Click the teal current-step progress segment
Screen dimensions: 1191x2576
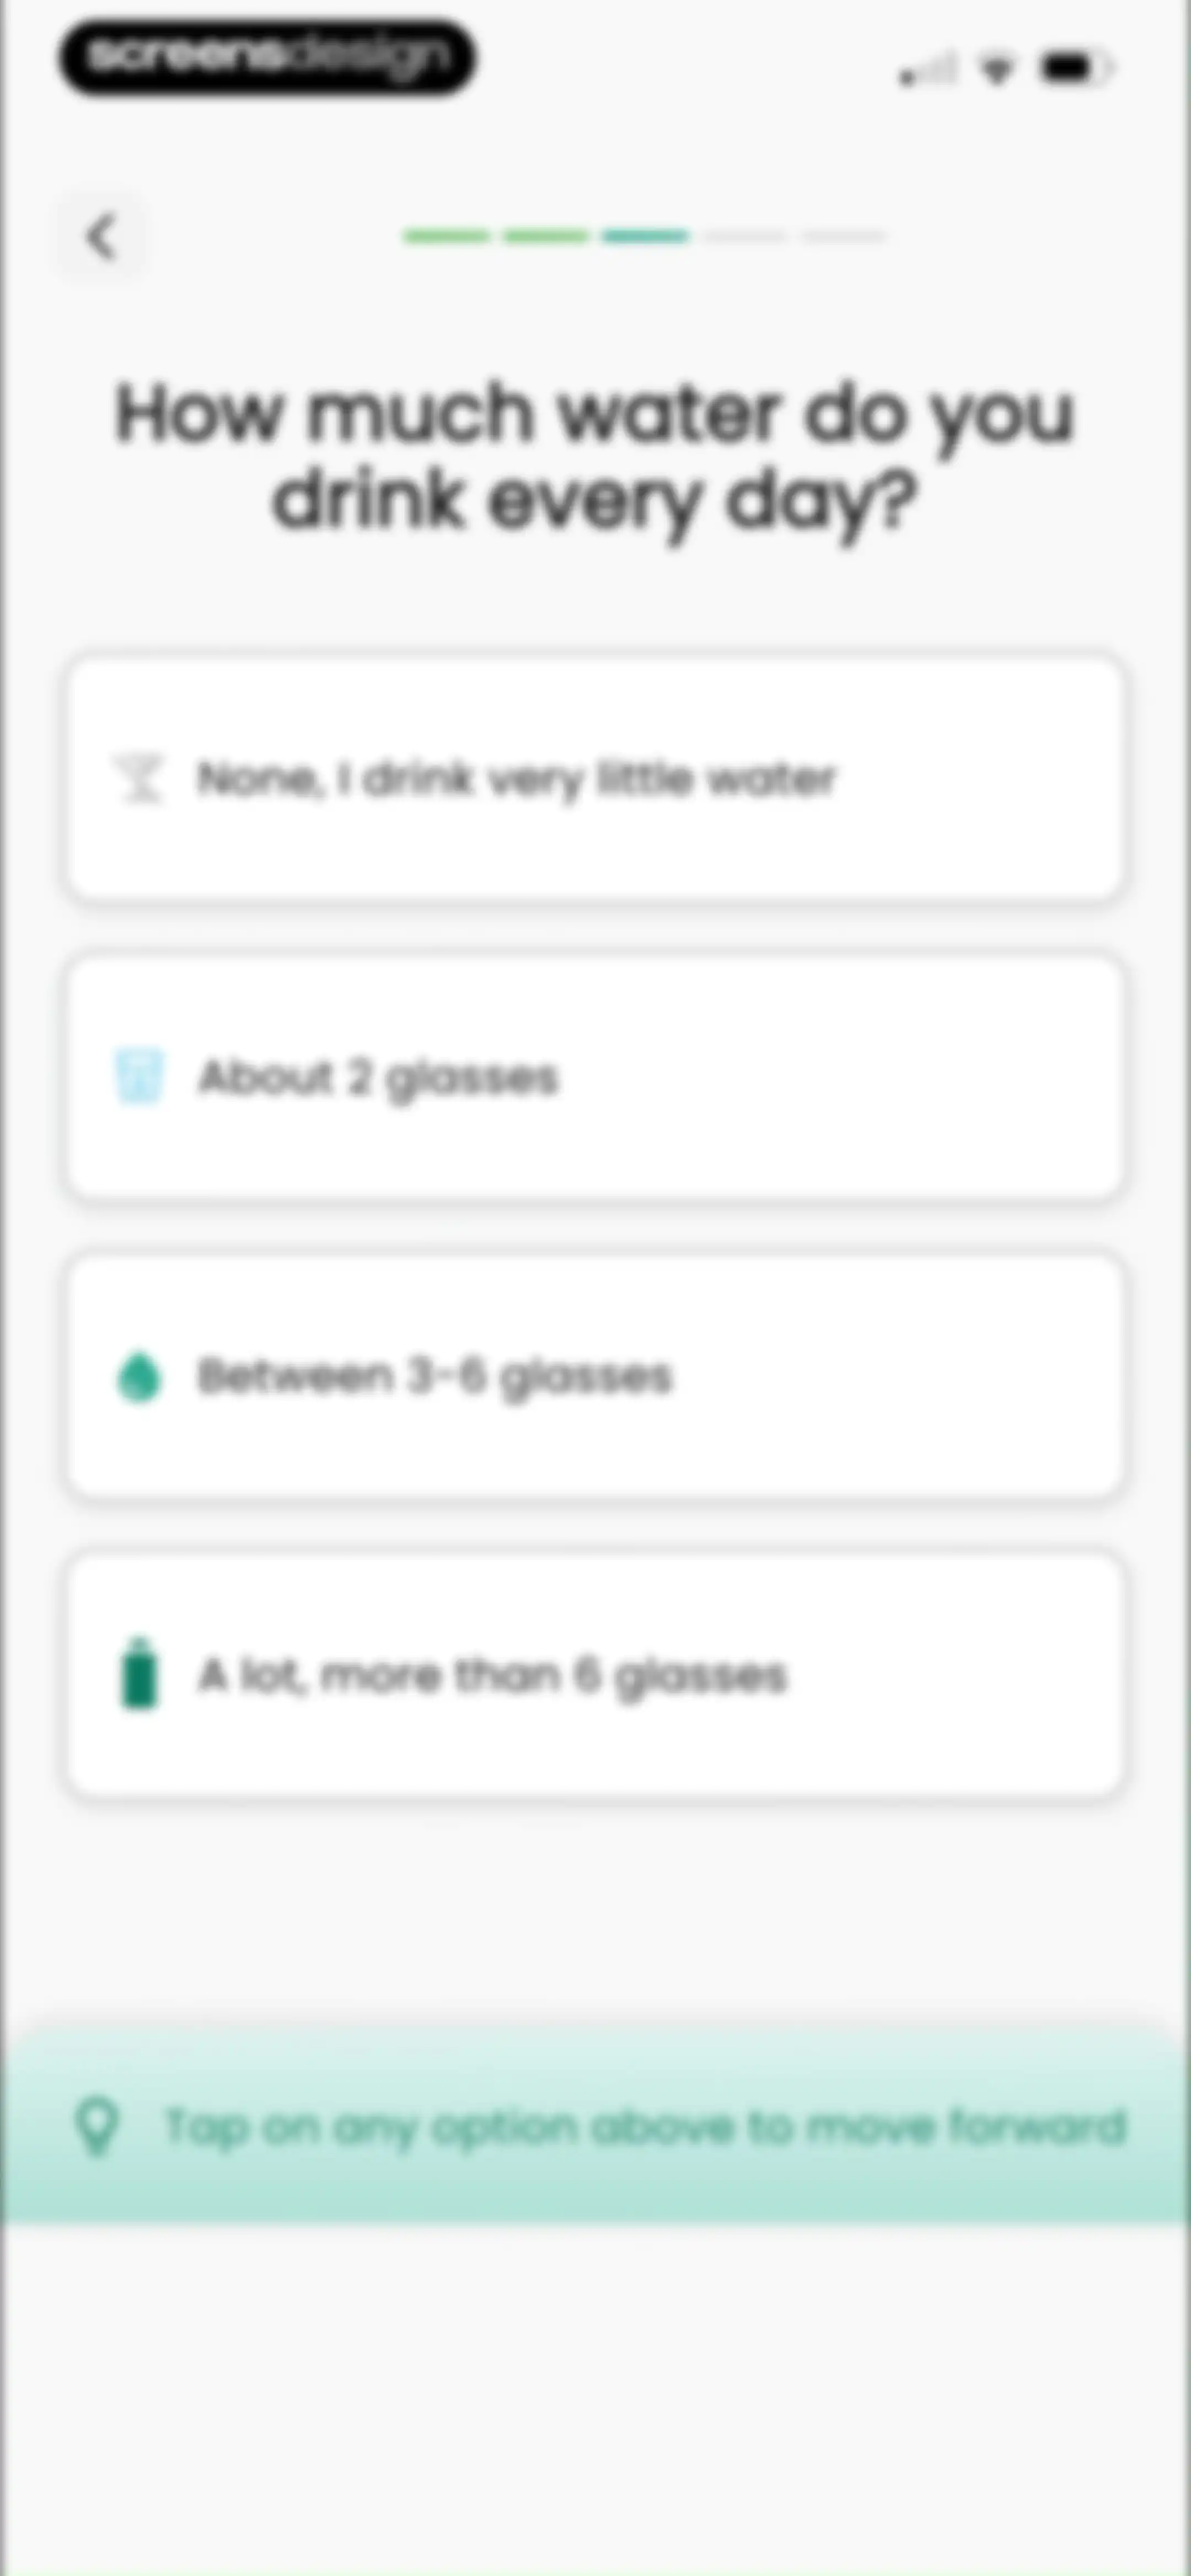tap(646, 237)
